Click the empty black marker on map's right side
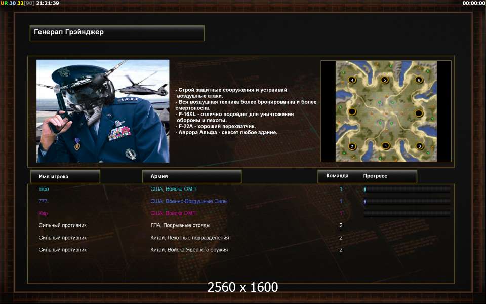The width and height of the screenshot is (486, 304). (x=419, y=113)
